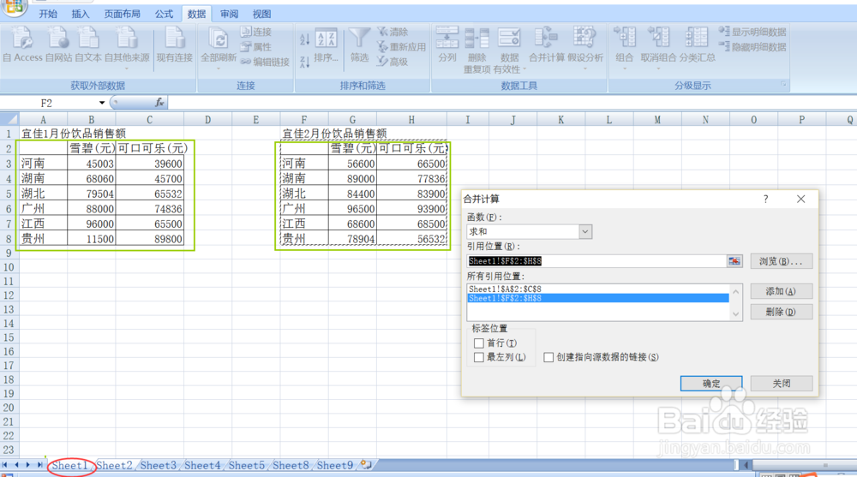Viewport: 857px width, 477px height.
Task: Go to first sheet navigation arrow
Action: pyautogui.click(x=5, y=465)
